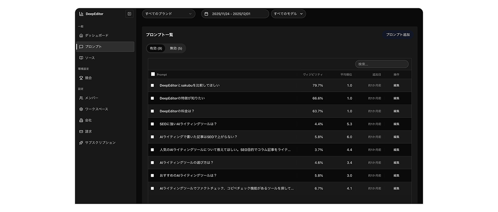This screenshot has width=498, height=212.
Task: Click the サブスクリプション sparkle icon
Action: (81, 143)
